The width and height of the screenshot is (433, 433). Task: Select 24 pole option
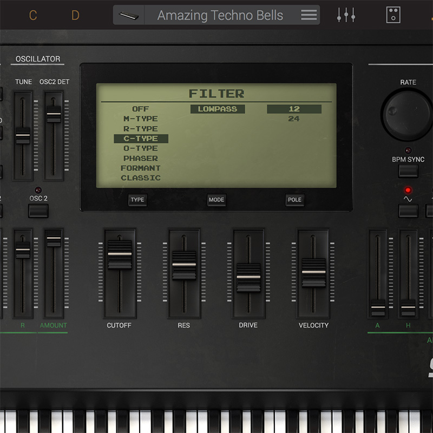pyautogui.click(x=294, y=119)
